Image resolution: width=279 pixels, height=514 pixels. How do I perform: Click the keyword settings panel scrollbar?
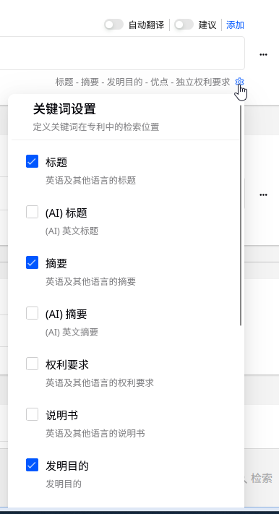241,215
